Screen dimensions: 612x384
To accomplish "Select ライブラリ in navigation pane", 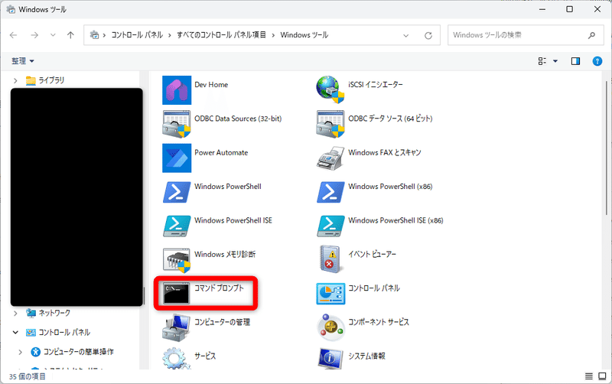I will click(51, 80).
